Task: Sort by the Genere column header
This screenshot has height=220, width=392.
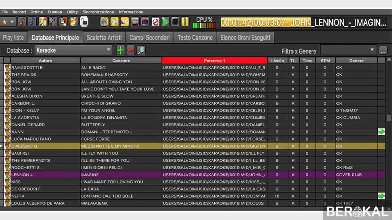Action: click(356, 61)
